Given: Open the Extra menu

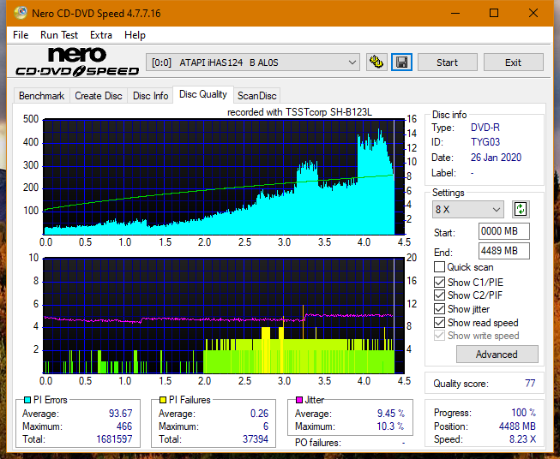Looking at the screenshot, I should pos(101,35).
